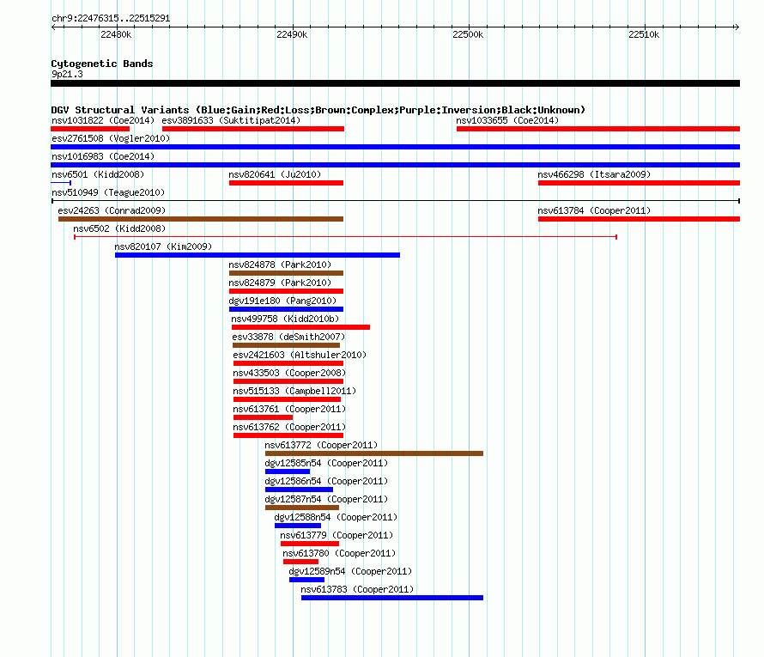Click the dgv12588n54 (Cooper2011) label
The height and width of the screenshot is (657, 764).
pyautogui.click(x=336, y=517)
